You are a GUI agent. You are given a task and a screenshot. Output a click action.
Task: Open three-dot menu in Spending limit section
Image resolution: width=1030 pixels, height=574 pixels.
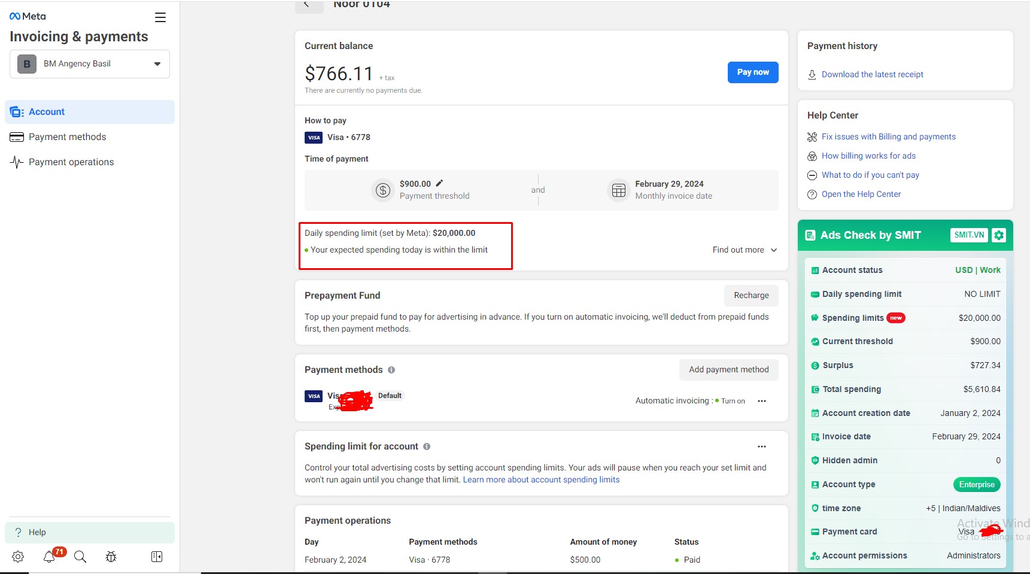pyautogui.click(x=762, y=447)
